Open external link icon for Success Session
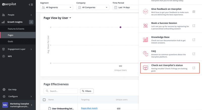This screenshot has width=202, height=110. click(194, 26)
